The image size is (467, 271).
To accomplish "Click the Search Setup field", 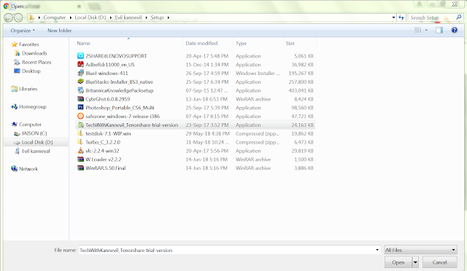I will click(x=432, y=17).
